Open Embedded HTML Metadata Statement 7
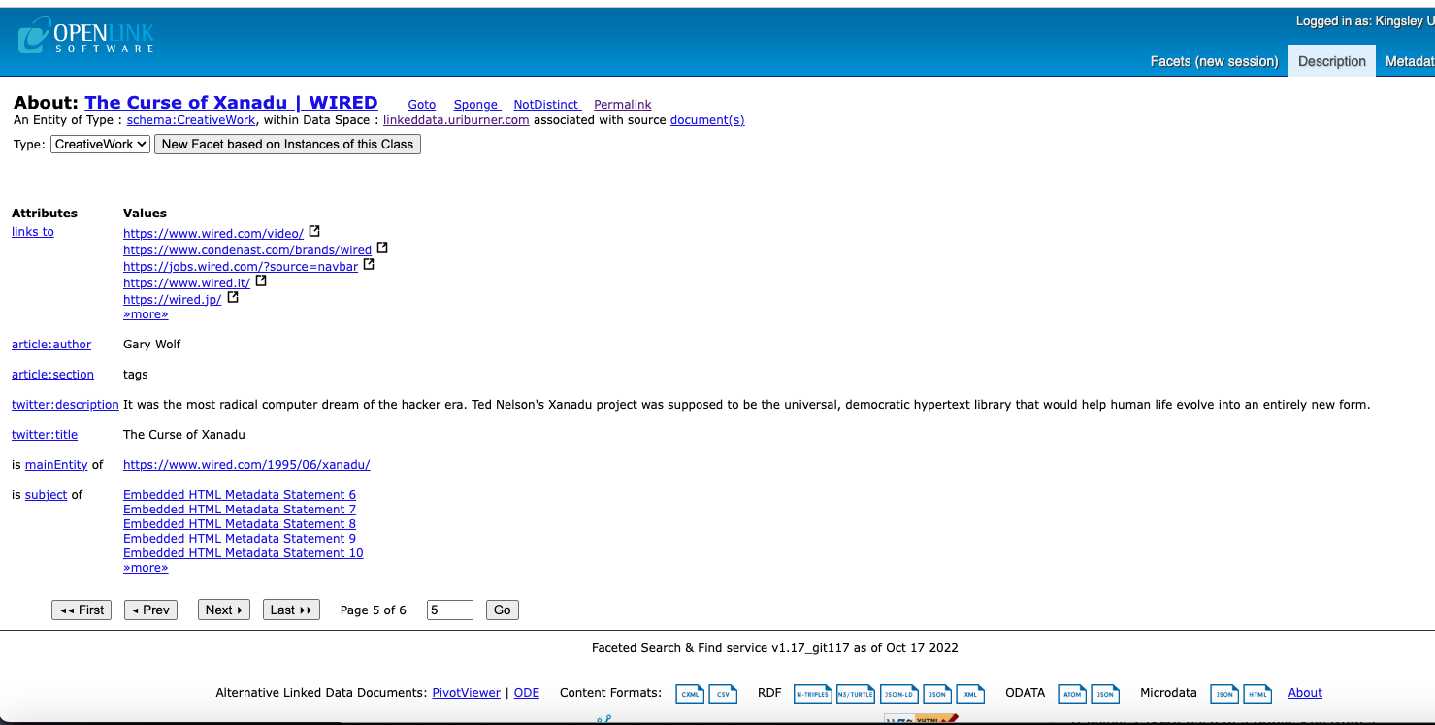The image size is (1435, 725). click(240, 510)
